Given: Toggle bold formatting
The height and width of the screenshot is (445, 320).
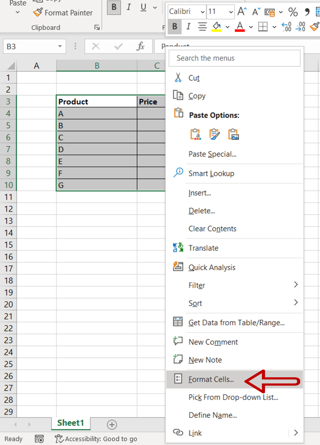Looking at the screenshot, I should (x=114, y=8).
